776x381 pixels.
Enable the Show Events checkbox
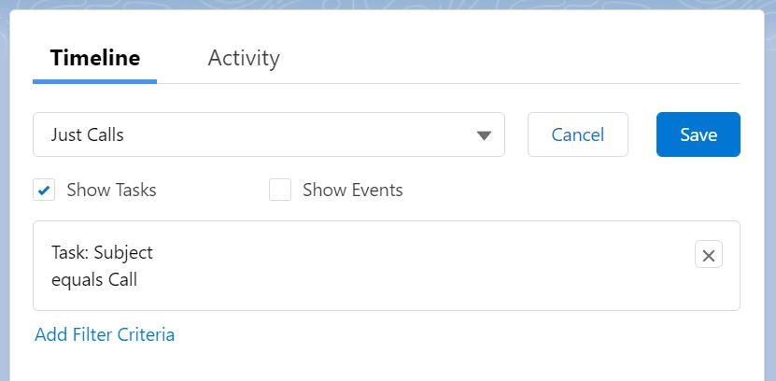[280, 190]
